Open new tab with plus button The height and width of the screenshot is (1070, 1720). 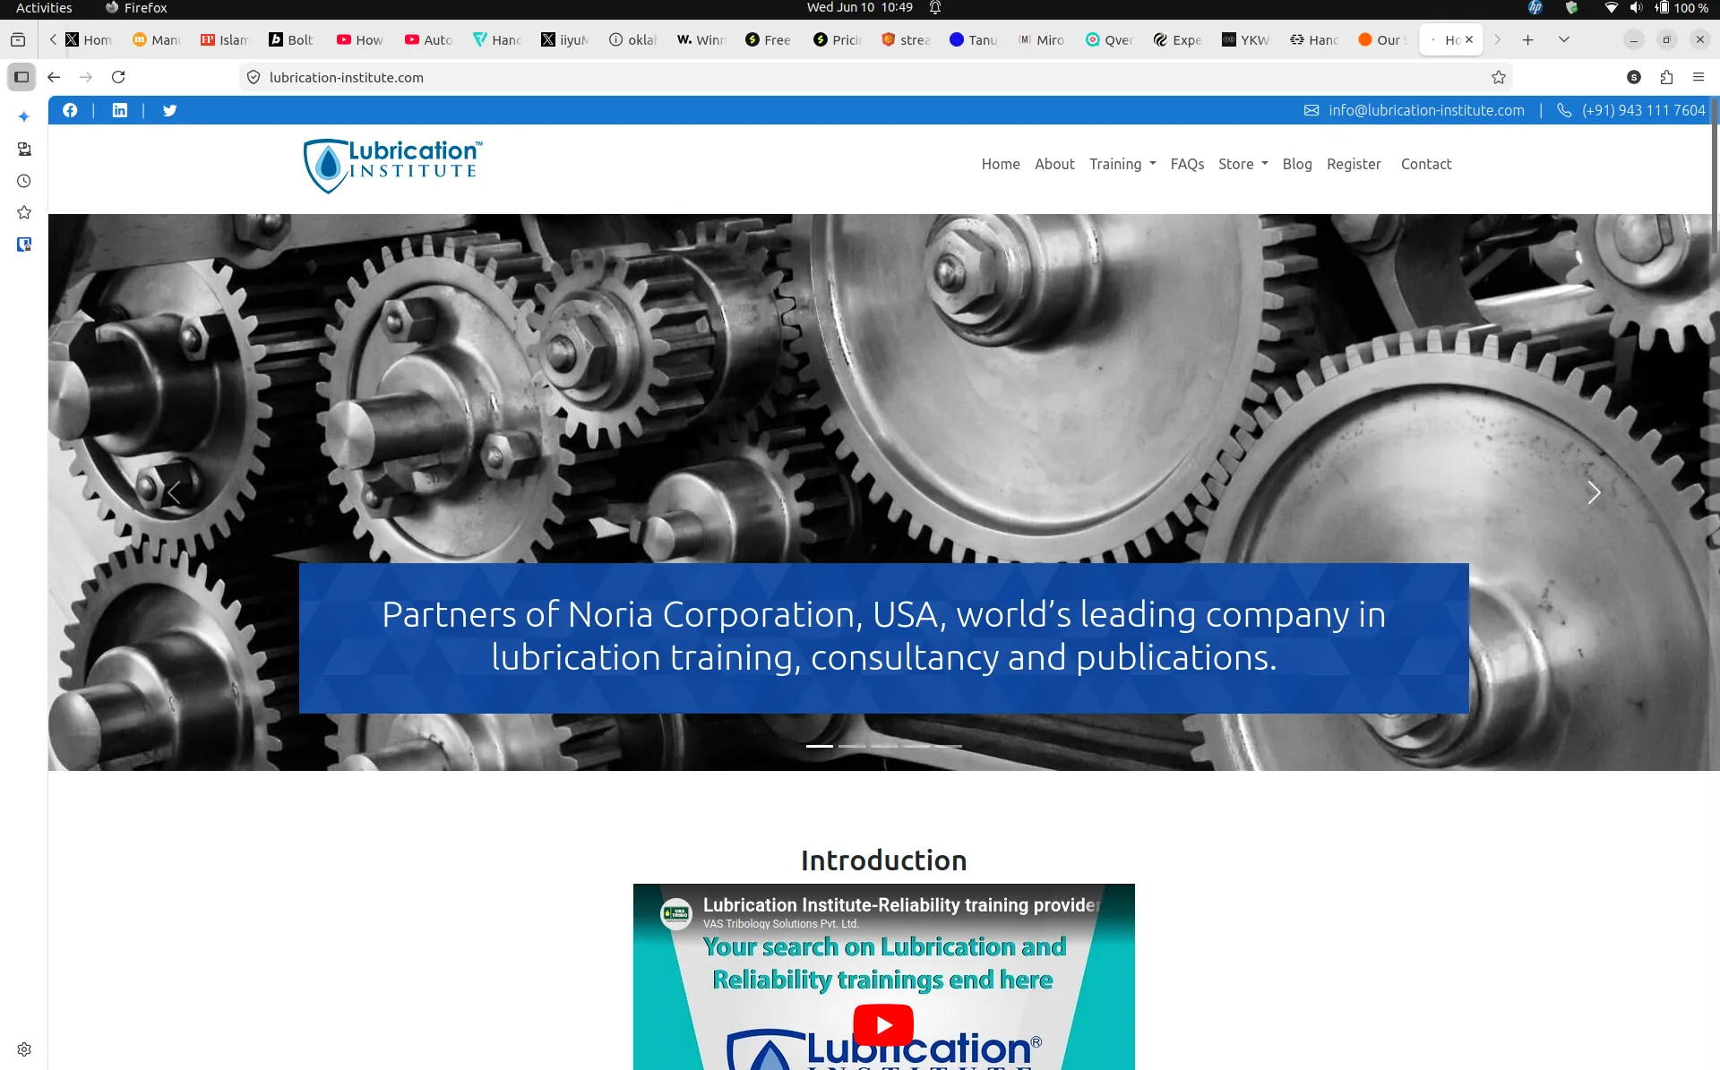[x=1528, y=39]
